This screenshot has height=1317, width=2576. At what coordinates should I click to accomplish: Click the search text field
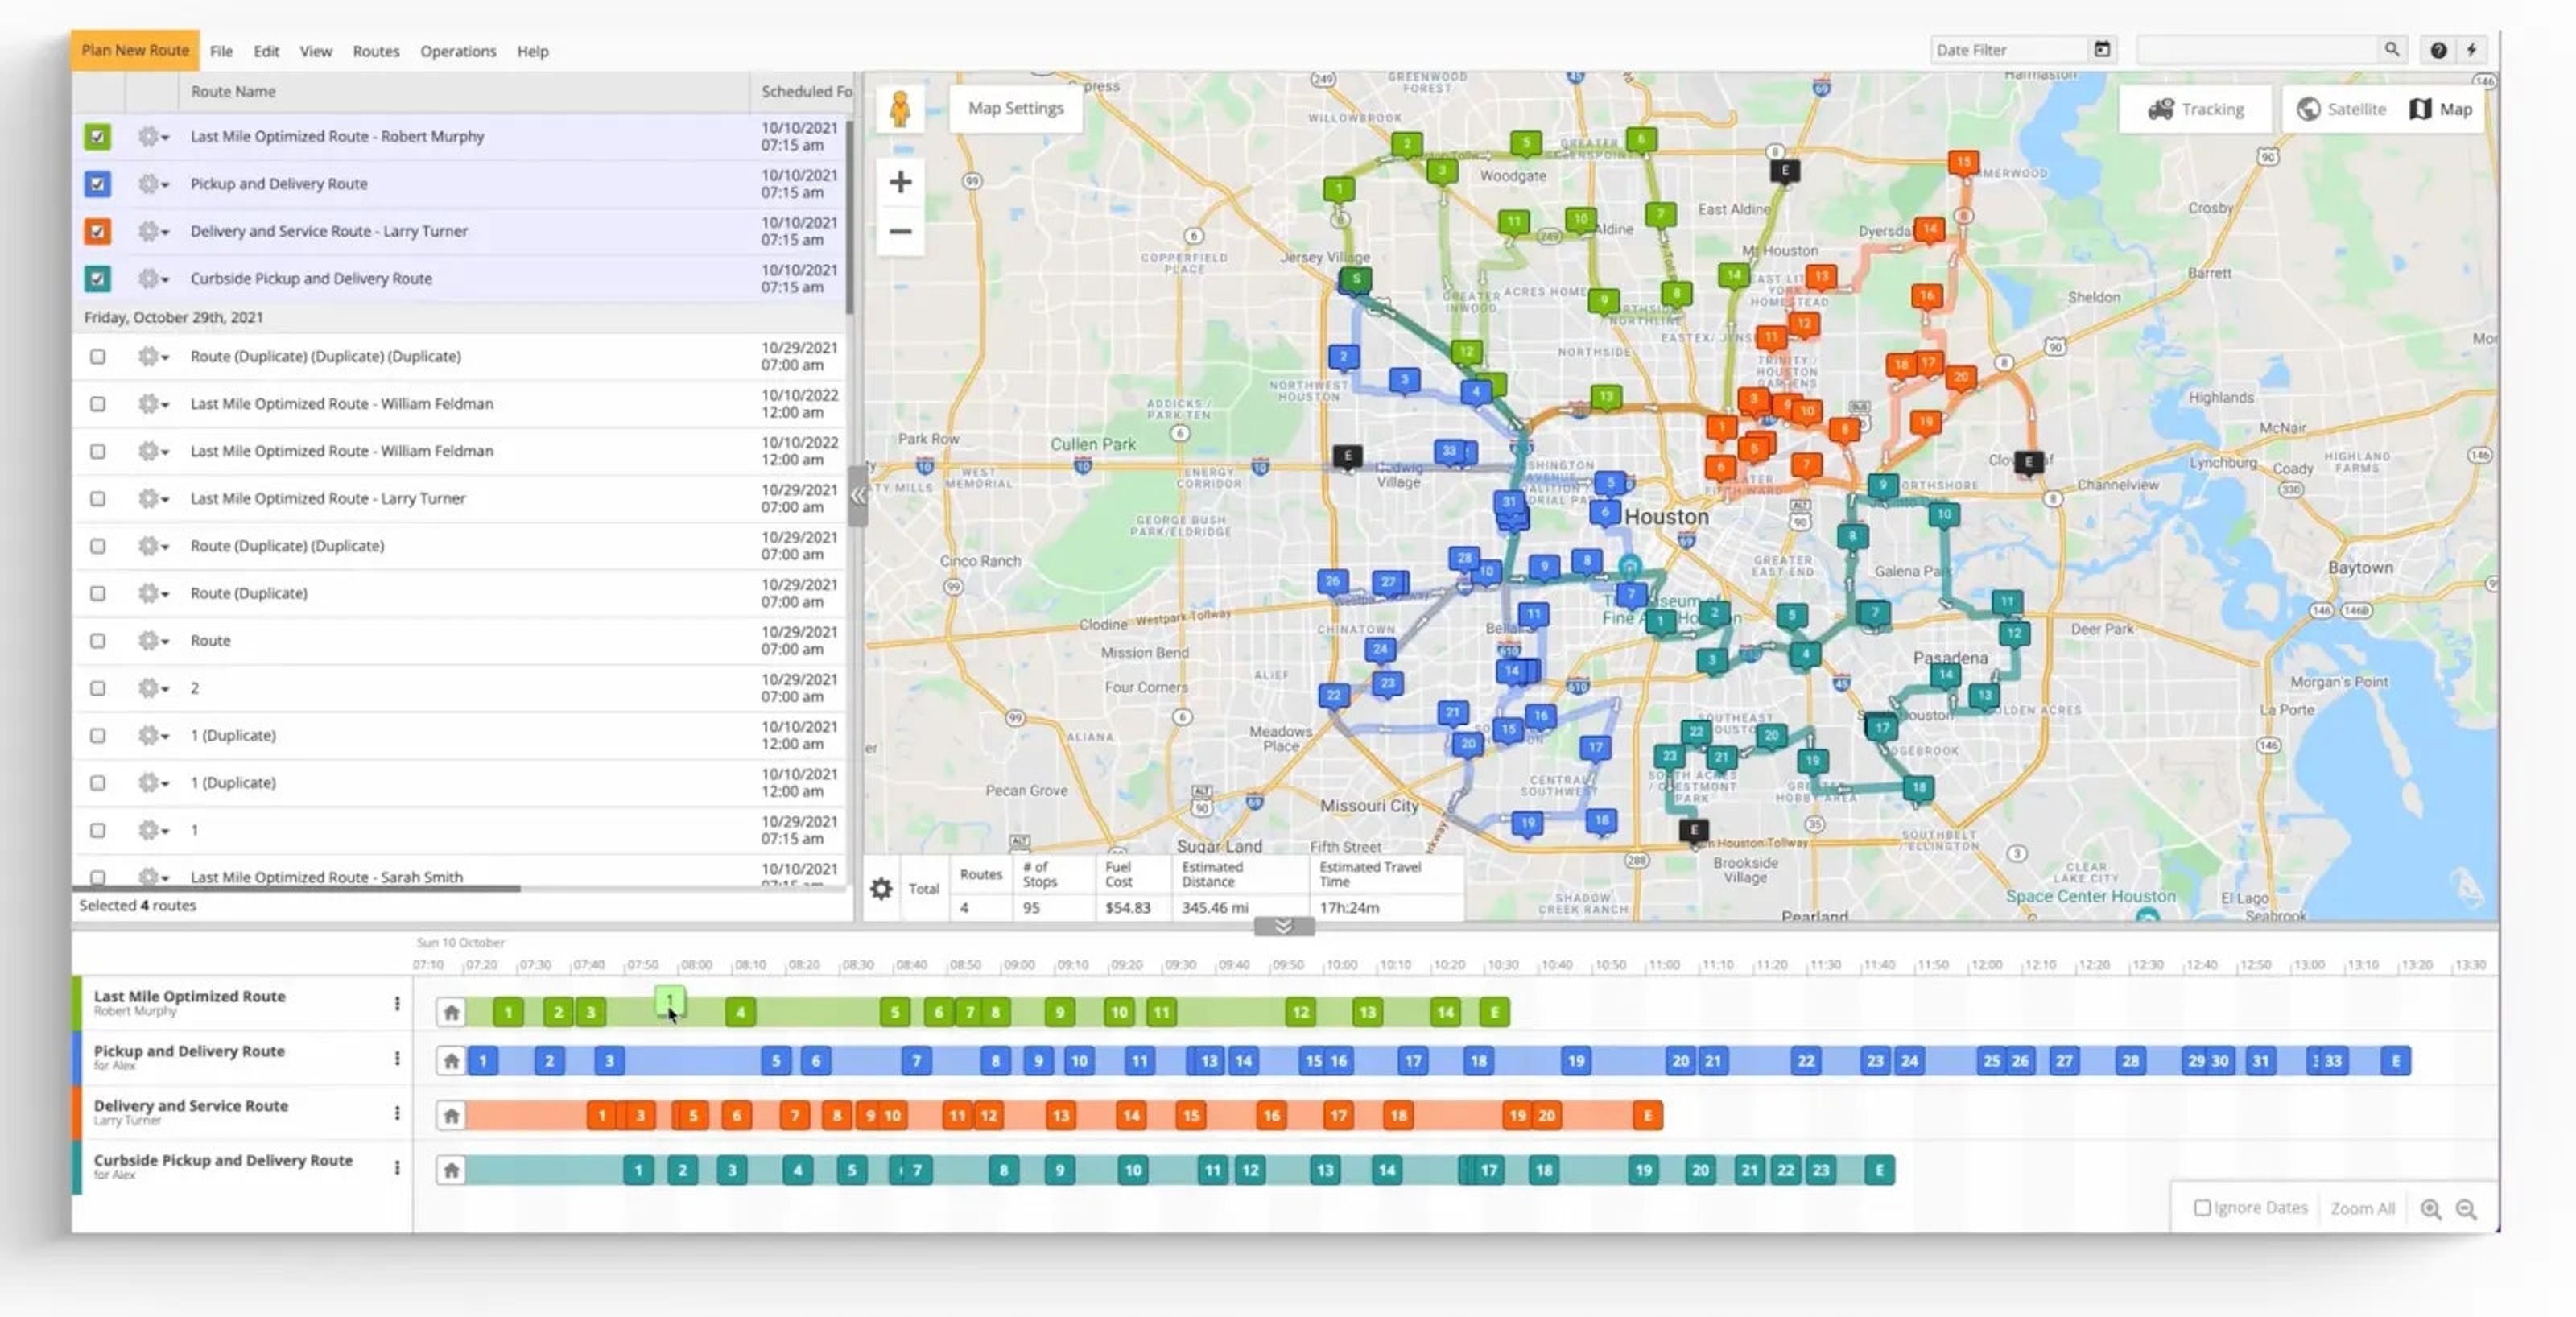coord(2258,50)
